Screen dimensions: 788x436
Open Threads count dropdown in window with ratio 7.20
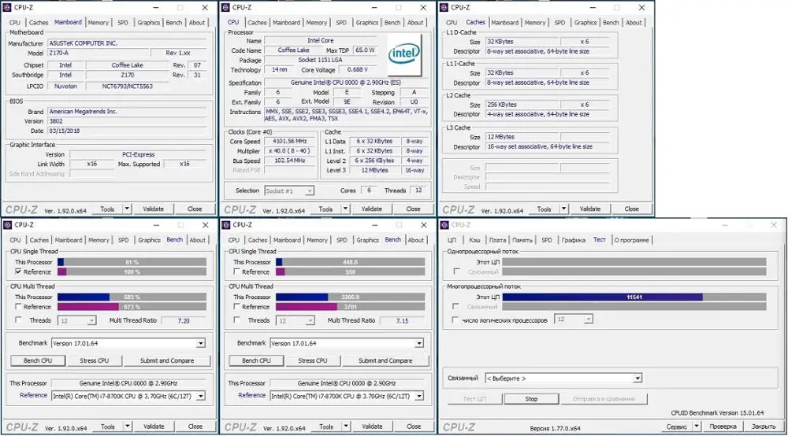click(91, 320)
